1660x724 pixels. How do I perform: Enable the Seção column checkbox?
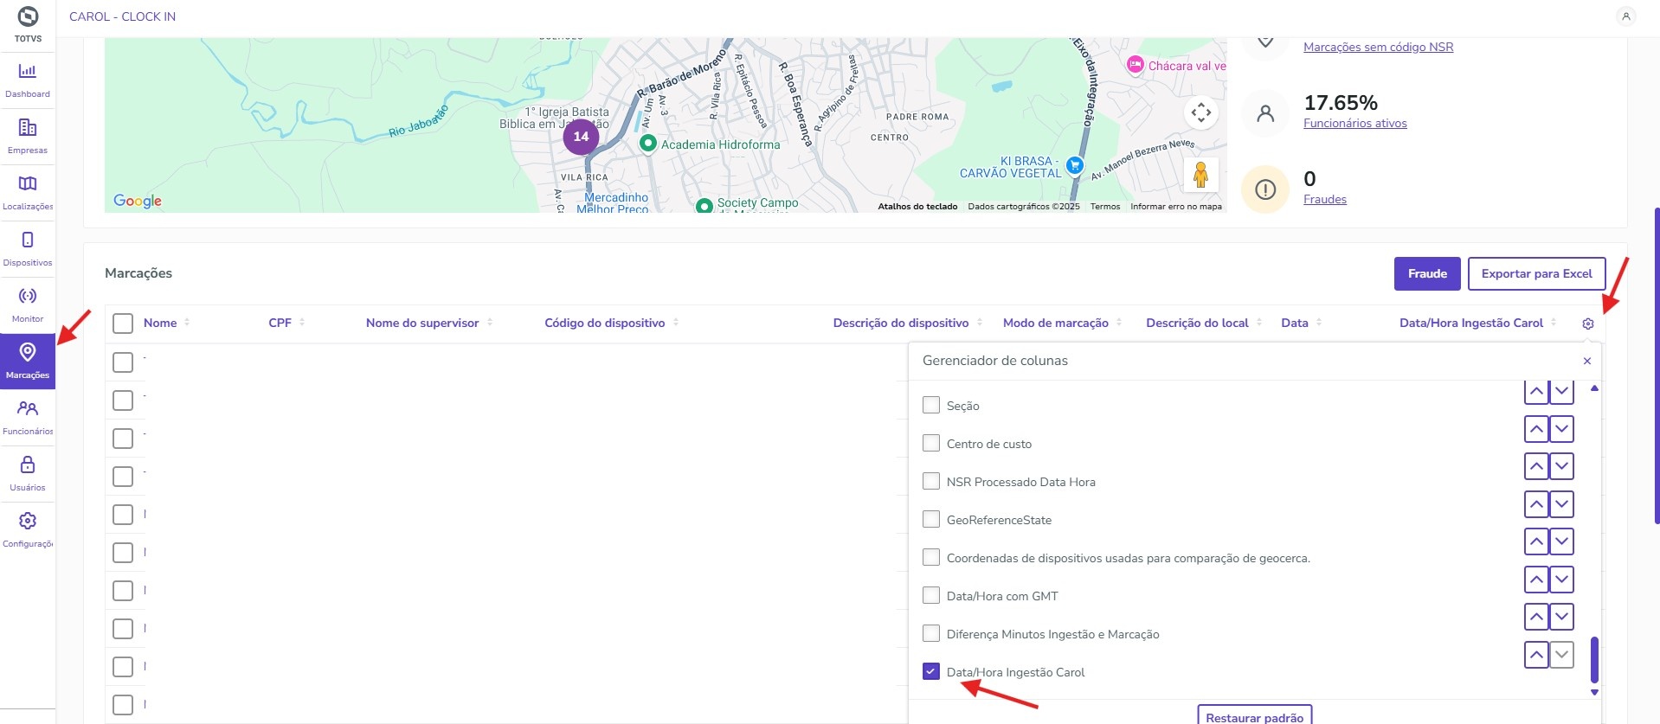931,405
